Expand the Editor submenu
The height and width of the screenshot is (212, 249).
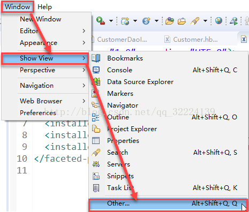47,31
